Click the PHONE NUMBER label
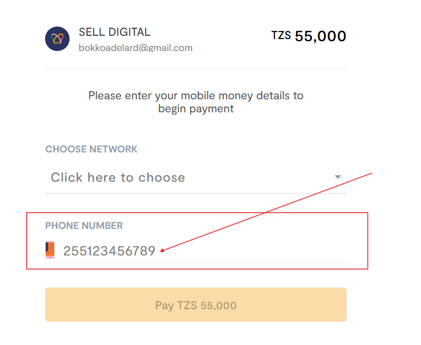Screen dimensions: 421x345 tap(84, 226)
